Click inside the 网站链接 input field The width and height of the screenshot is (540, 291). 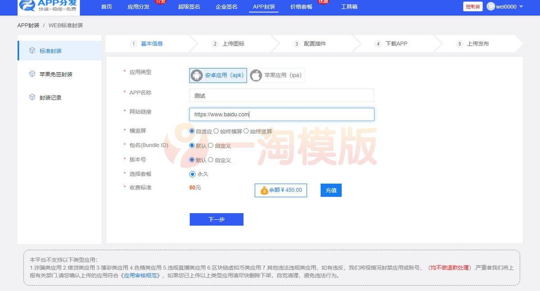tap(281, 114)
